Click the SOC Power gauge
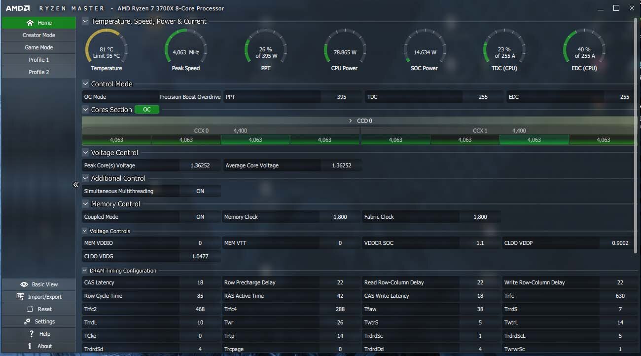 [x=425, y=50]
